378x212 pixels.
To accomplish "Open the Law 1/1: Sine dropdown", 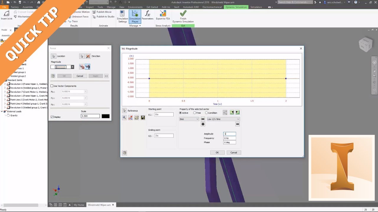I will tap(223, 119).
